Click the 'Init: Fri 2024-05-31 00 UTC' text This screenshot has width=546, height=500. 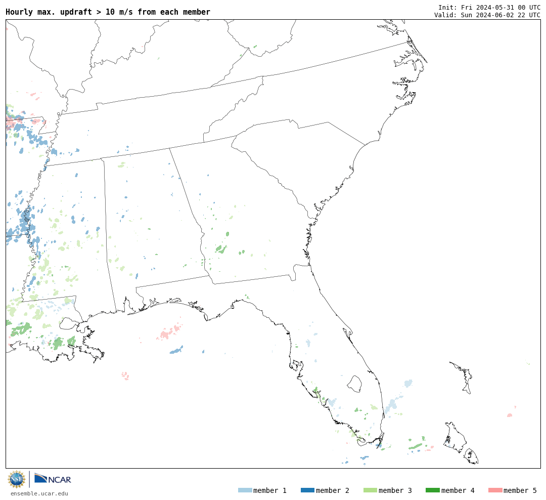pos(489,7)
